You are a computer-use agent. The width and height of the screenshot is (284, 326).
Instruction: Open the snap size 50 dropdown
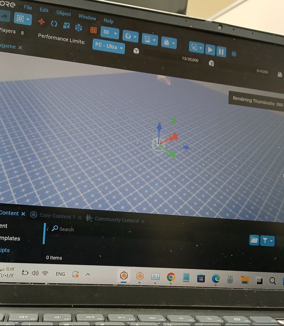click(110, 33)
